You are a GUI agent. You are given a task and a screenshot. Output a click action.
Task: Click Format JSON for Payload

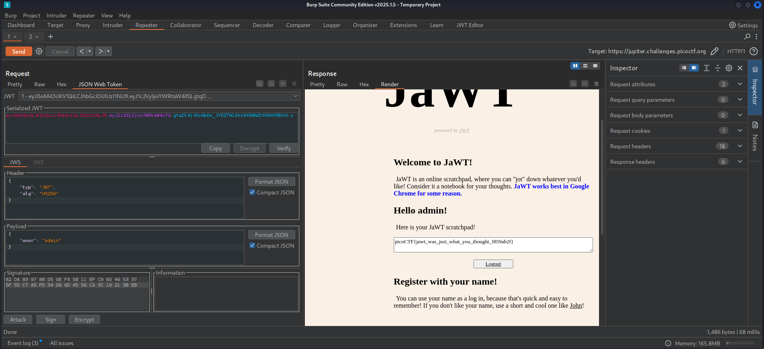(x=272, y=235)
